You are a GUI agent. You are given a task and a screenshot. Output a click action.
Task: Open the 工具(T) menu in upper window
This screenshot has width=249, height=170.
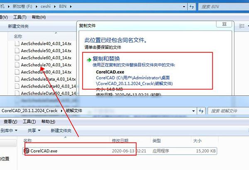tap(20, 17)
